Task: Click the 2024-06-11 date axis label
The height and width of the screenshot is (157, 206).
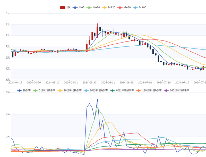Action: pos(108,82)
